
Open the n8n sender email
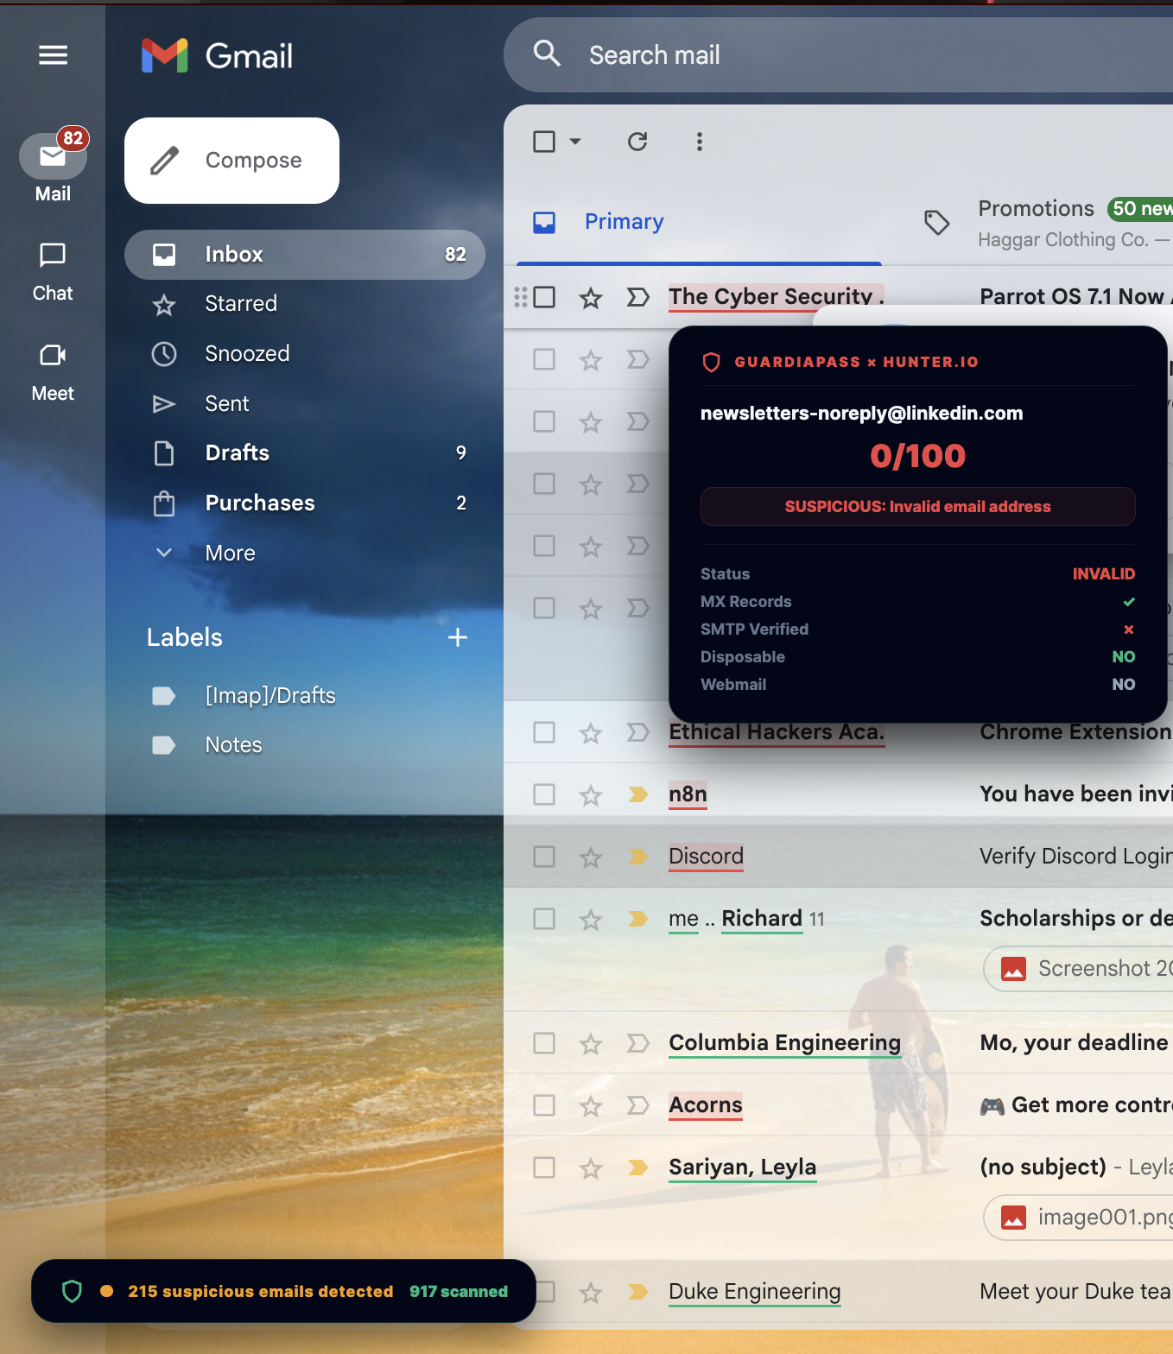pos(688,794)
